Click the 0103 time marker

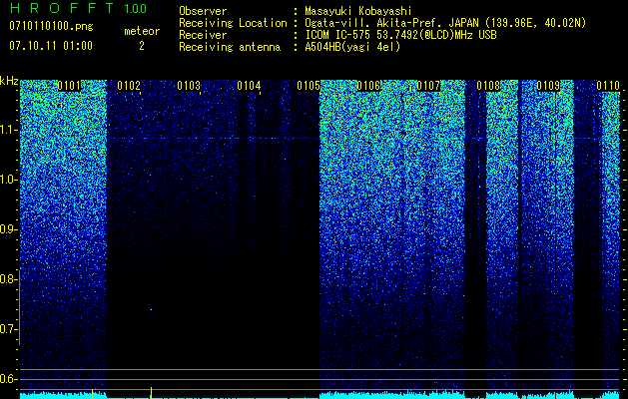click(x=189, y=86)
